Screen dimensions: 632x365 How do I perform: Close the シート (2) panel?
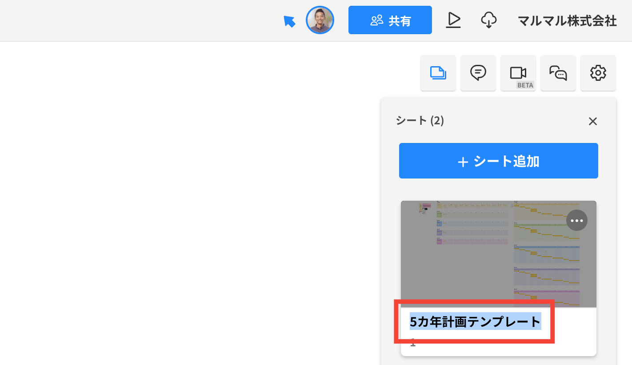(x=593, y=121)
